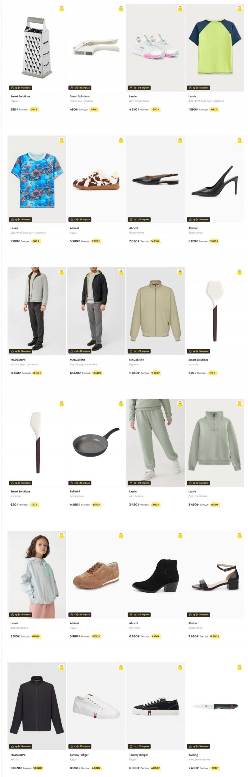Click Abricot brand name under black ankle boots
The height and width of the screenshot is (777, 248).
point(134,623)
